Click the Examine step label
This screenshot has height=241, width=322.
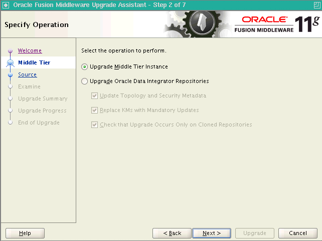[x=29, y=86]
